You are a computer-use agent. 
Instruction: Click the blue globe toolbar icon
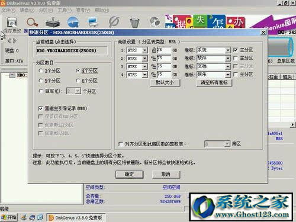click(73, 22)
